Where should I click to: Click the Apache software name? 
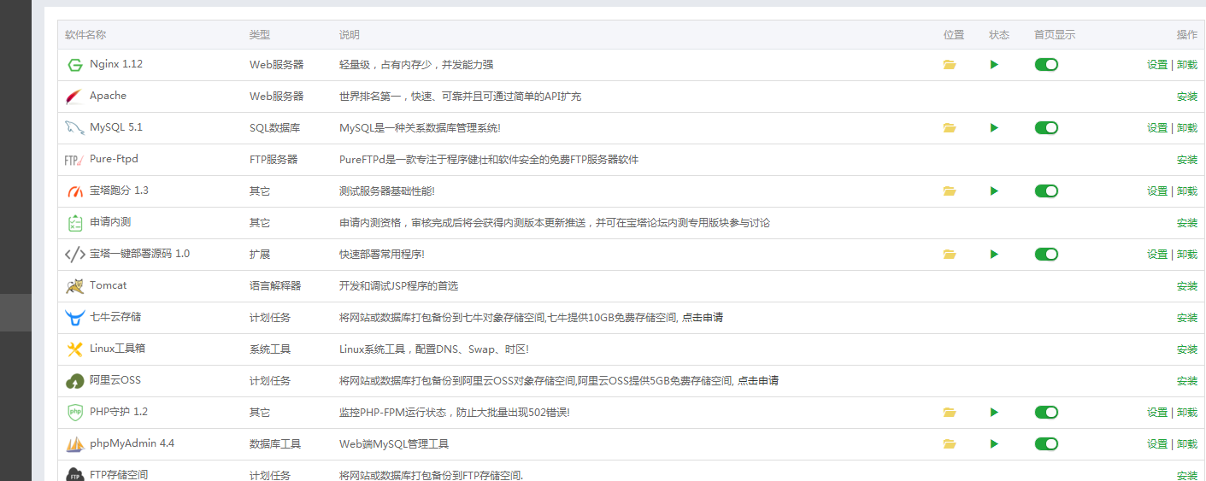coord(108,96)
